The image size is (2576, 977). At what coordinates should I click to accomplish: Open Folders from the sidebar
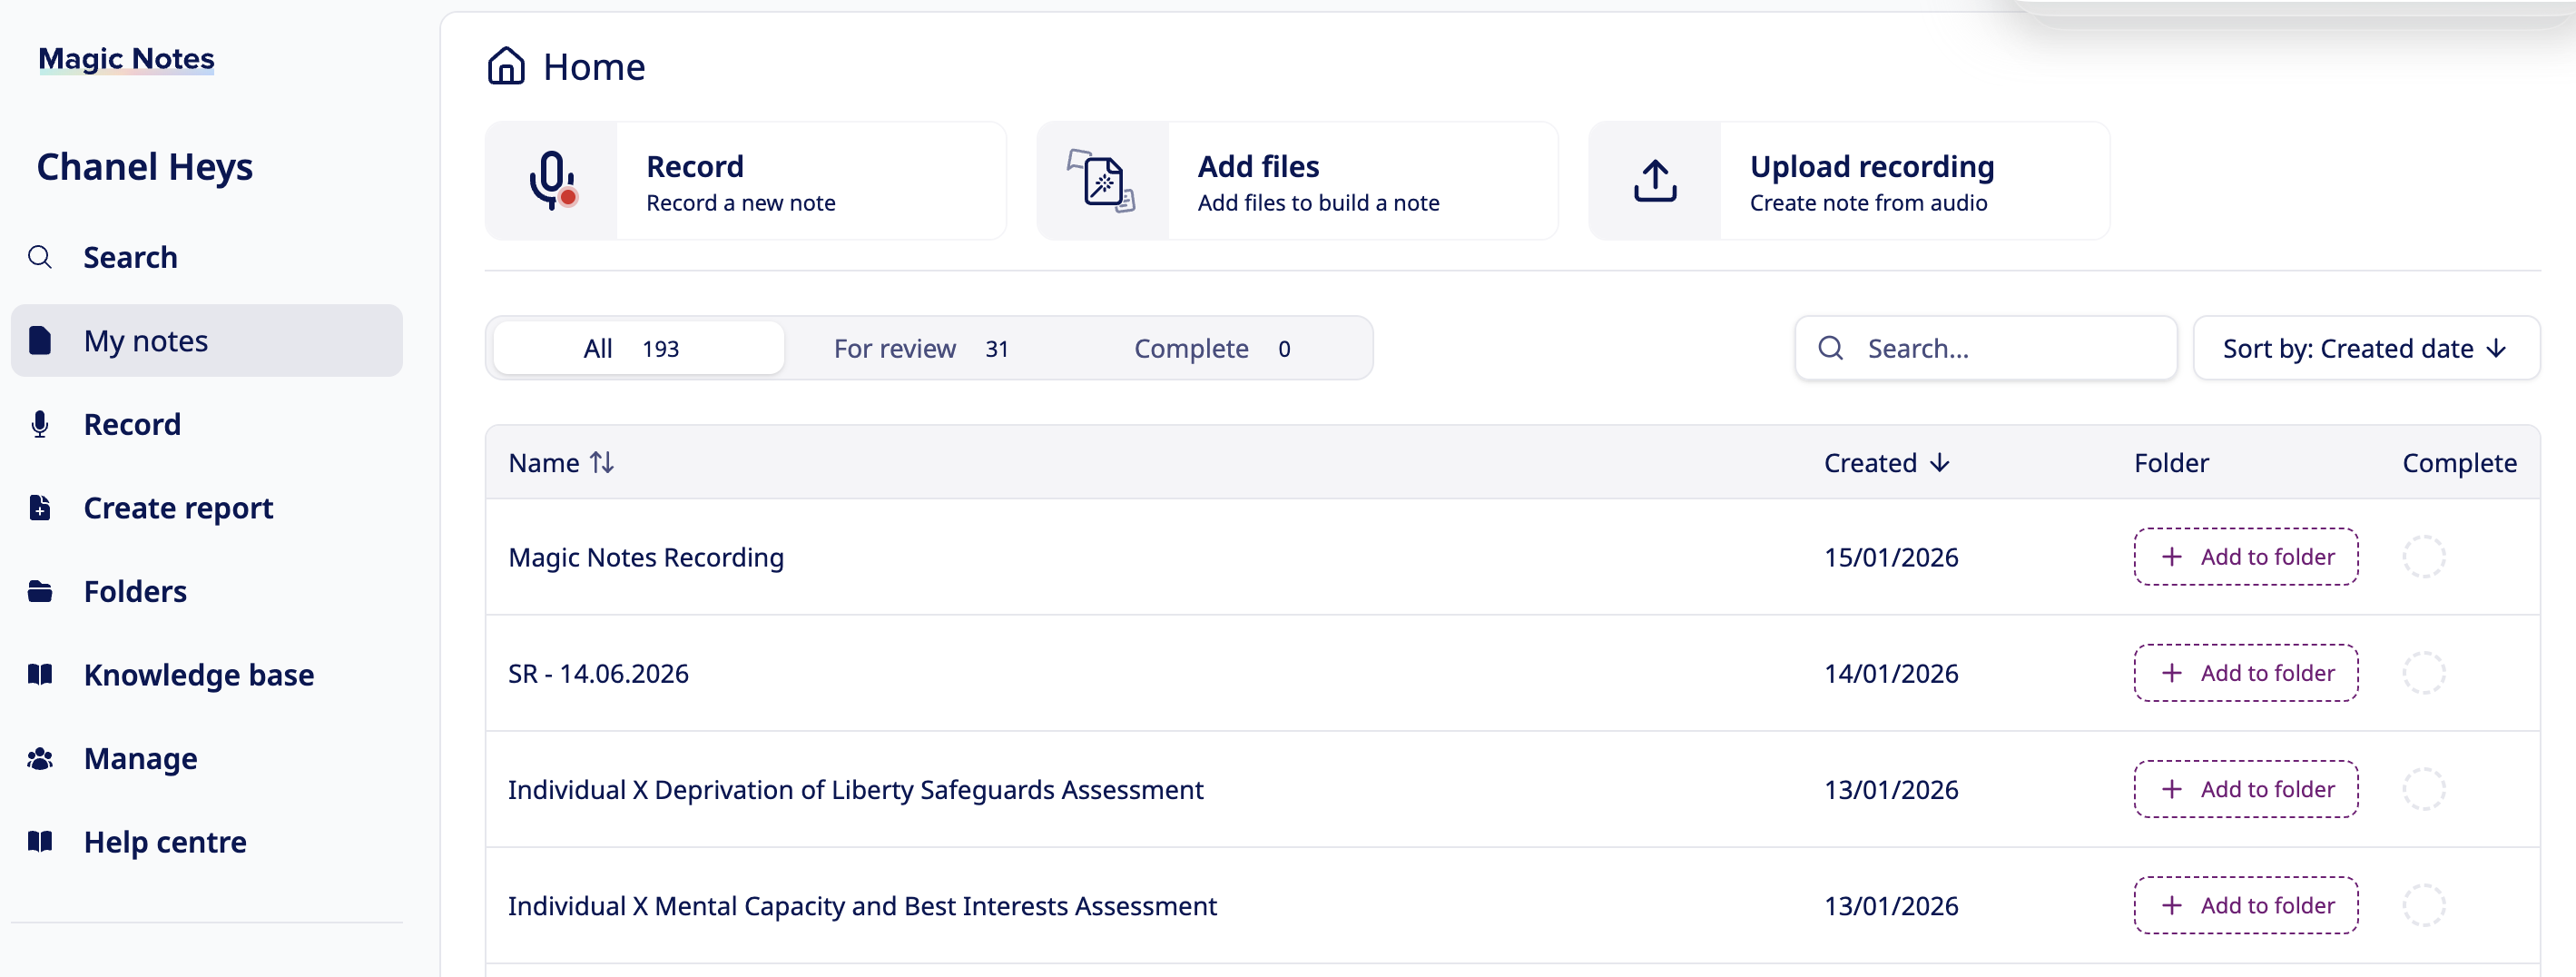[x=135, y=591]
